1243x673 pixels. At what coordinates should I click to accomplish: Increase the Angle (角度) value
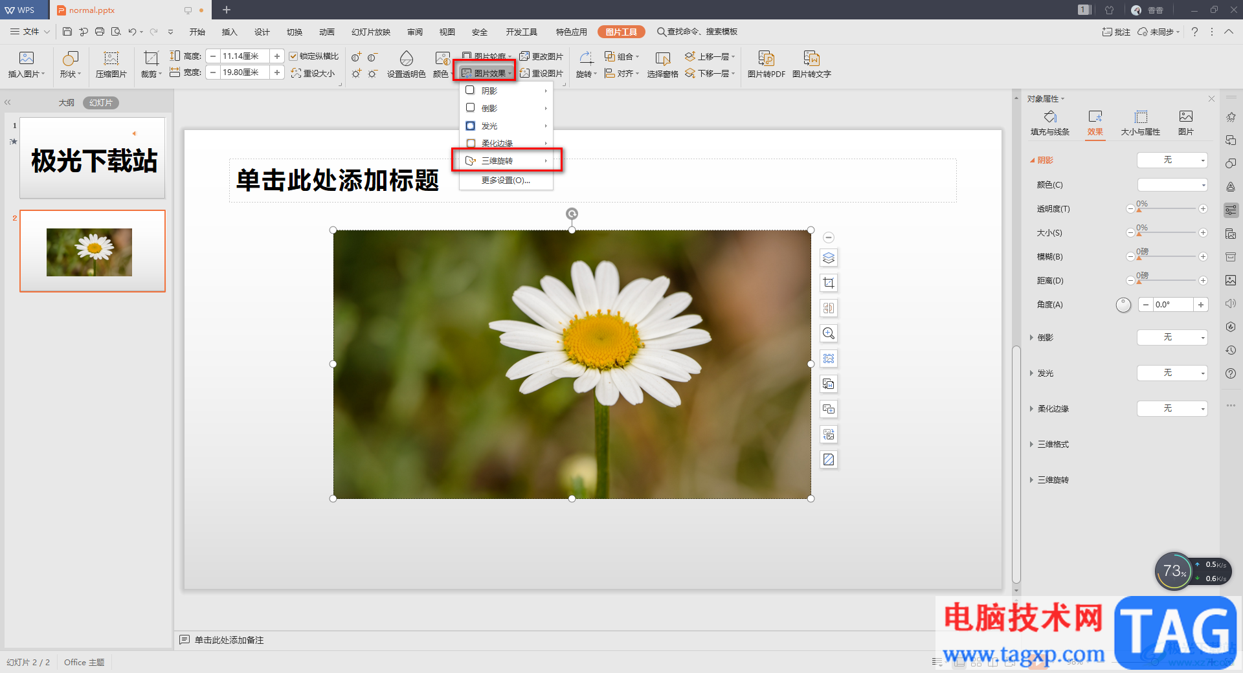1201,305
